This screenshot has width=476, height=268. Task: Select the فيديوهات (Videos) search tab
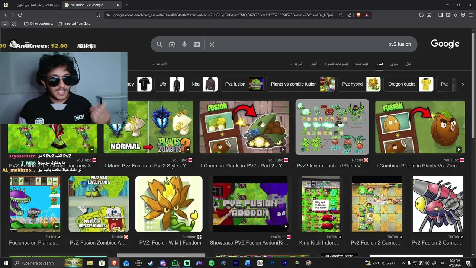click(361, 64)
